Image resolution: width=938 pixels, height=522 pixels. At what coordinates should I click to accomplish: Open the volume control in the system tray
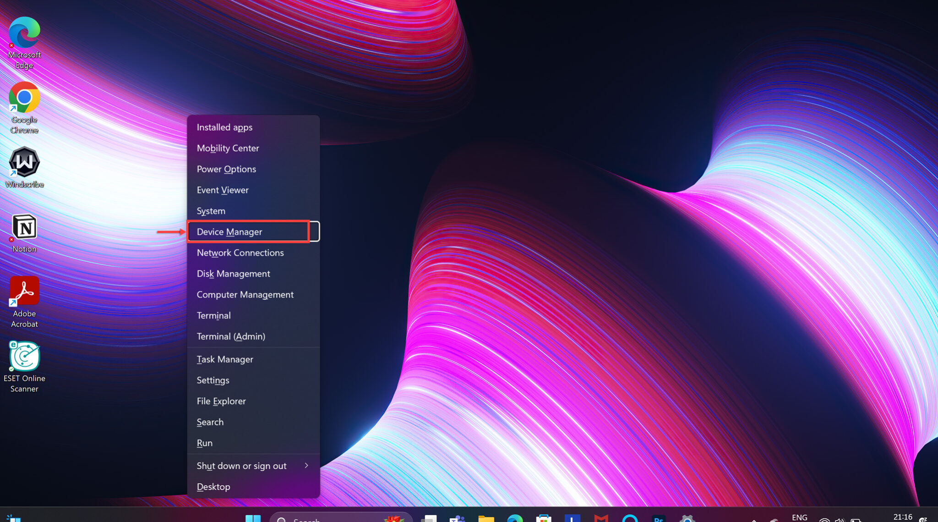click(x=840, y=518)
